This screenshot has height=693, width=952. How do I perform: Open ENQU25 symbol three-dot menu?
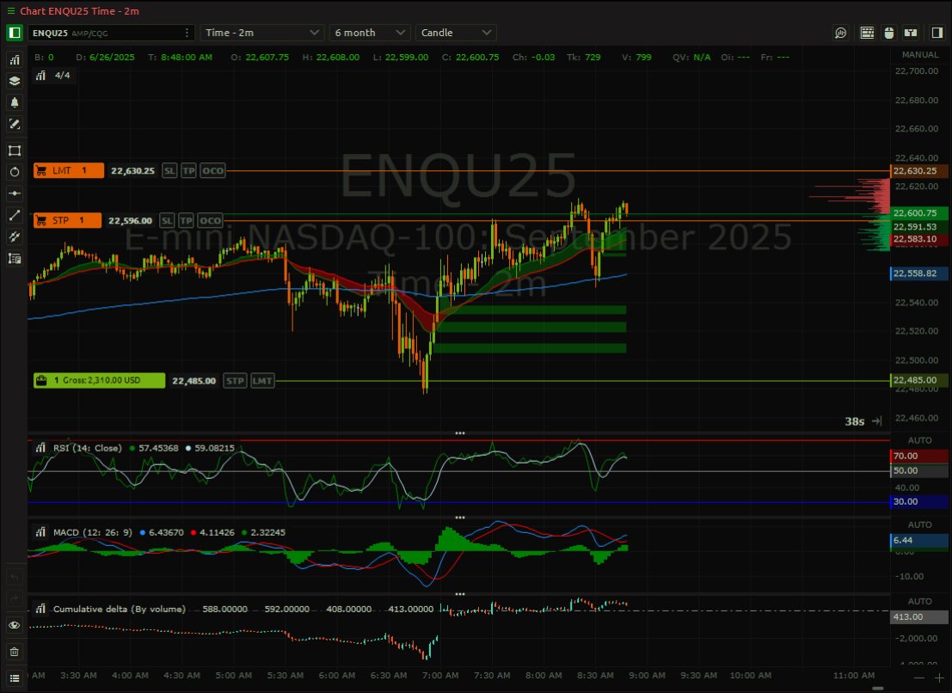tap(187, 33)
